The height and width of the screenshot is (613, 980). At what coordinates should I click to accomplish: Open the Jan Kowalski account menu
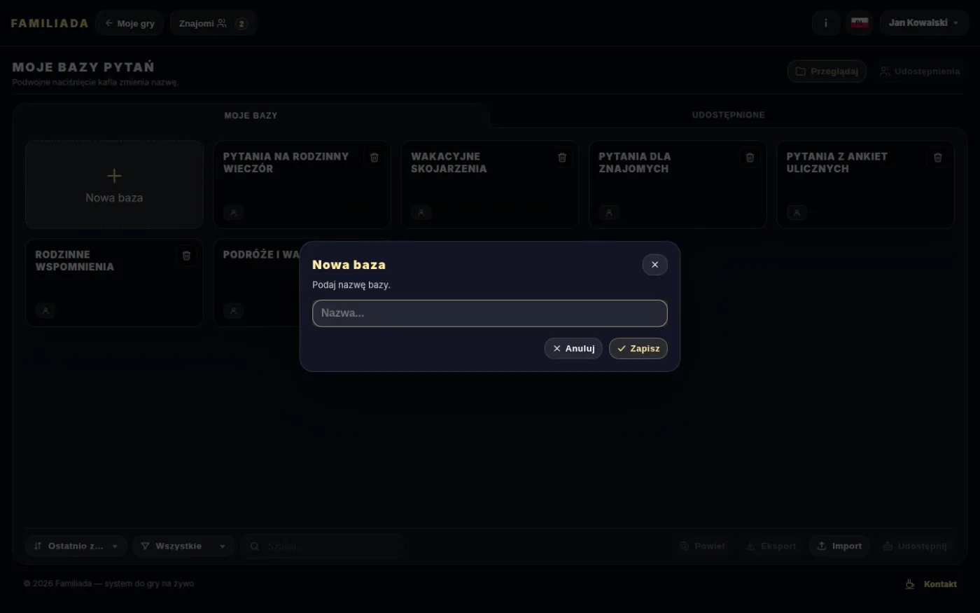tap(924, 23)
